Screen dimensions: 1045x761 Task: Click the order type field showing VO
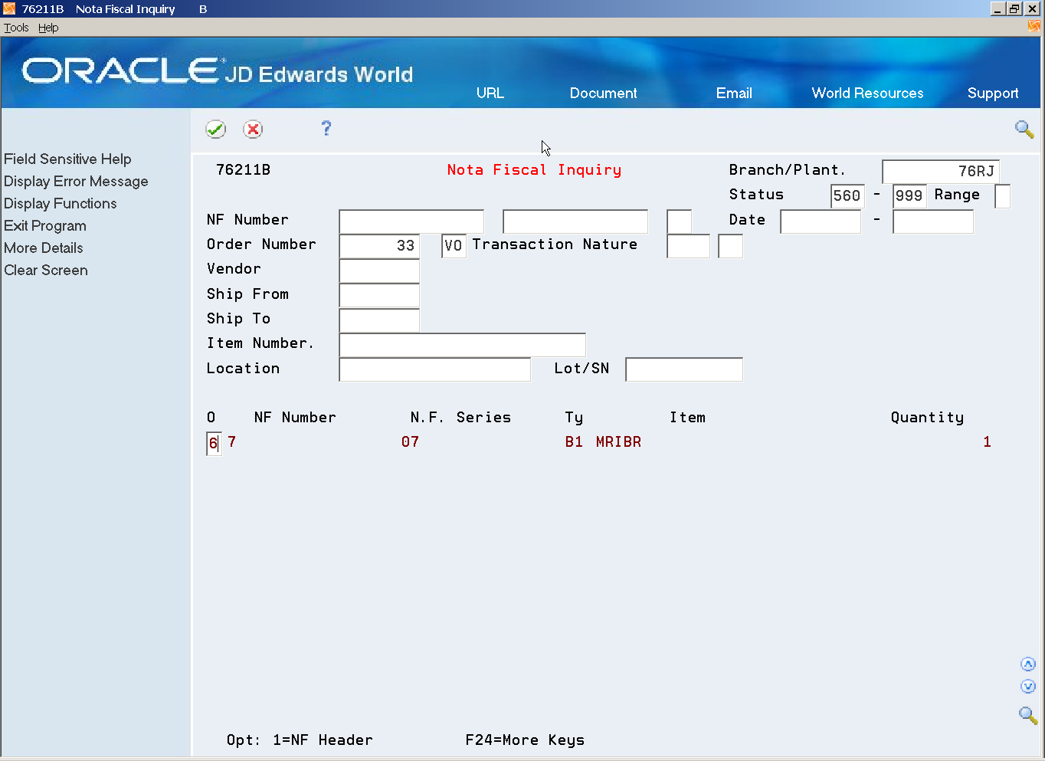coord(454,246)
